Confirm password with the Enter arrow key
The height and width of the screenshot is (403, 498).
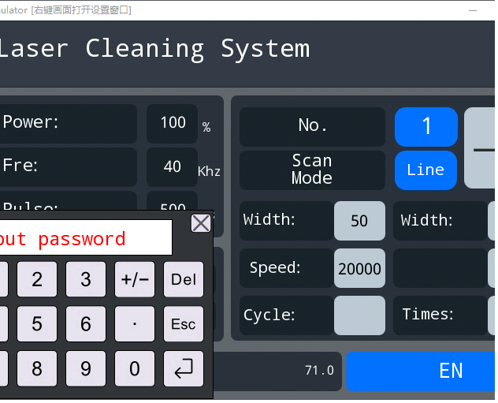(x=184, y=368)
